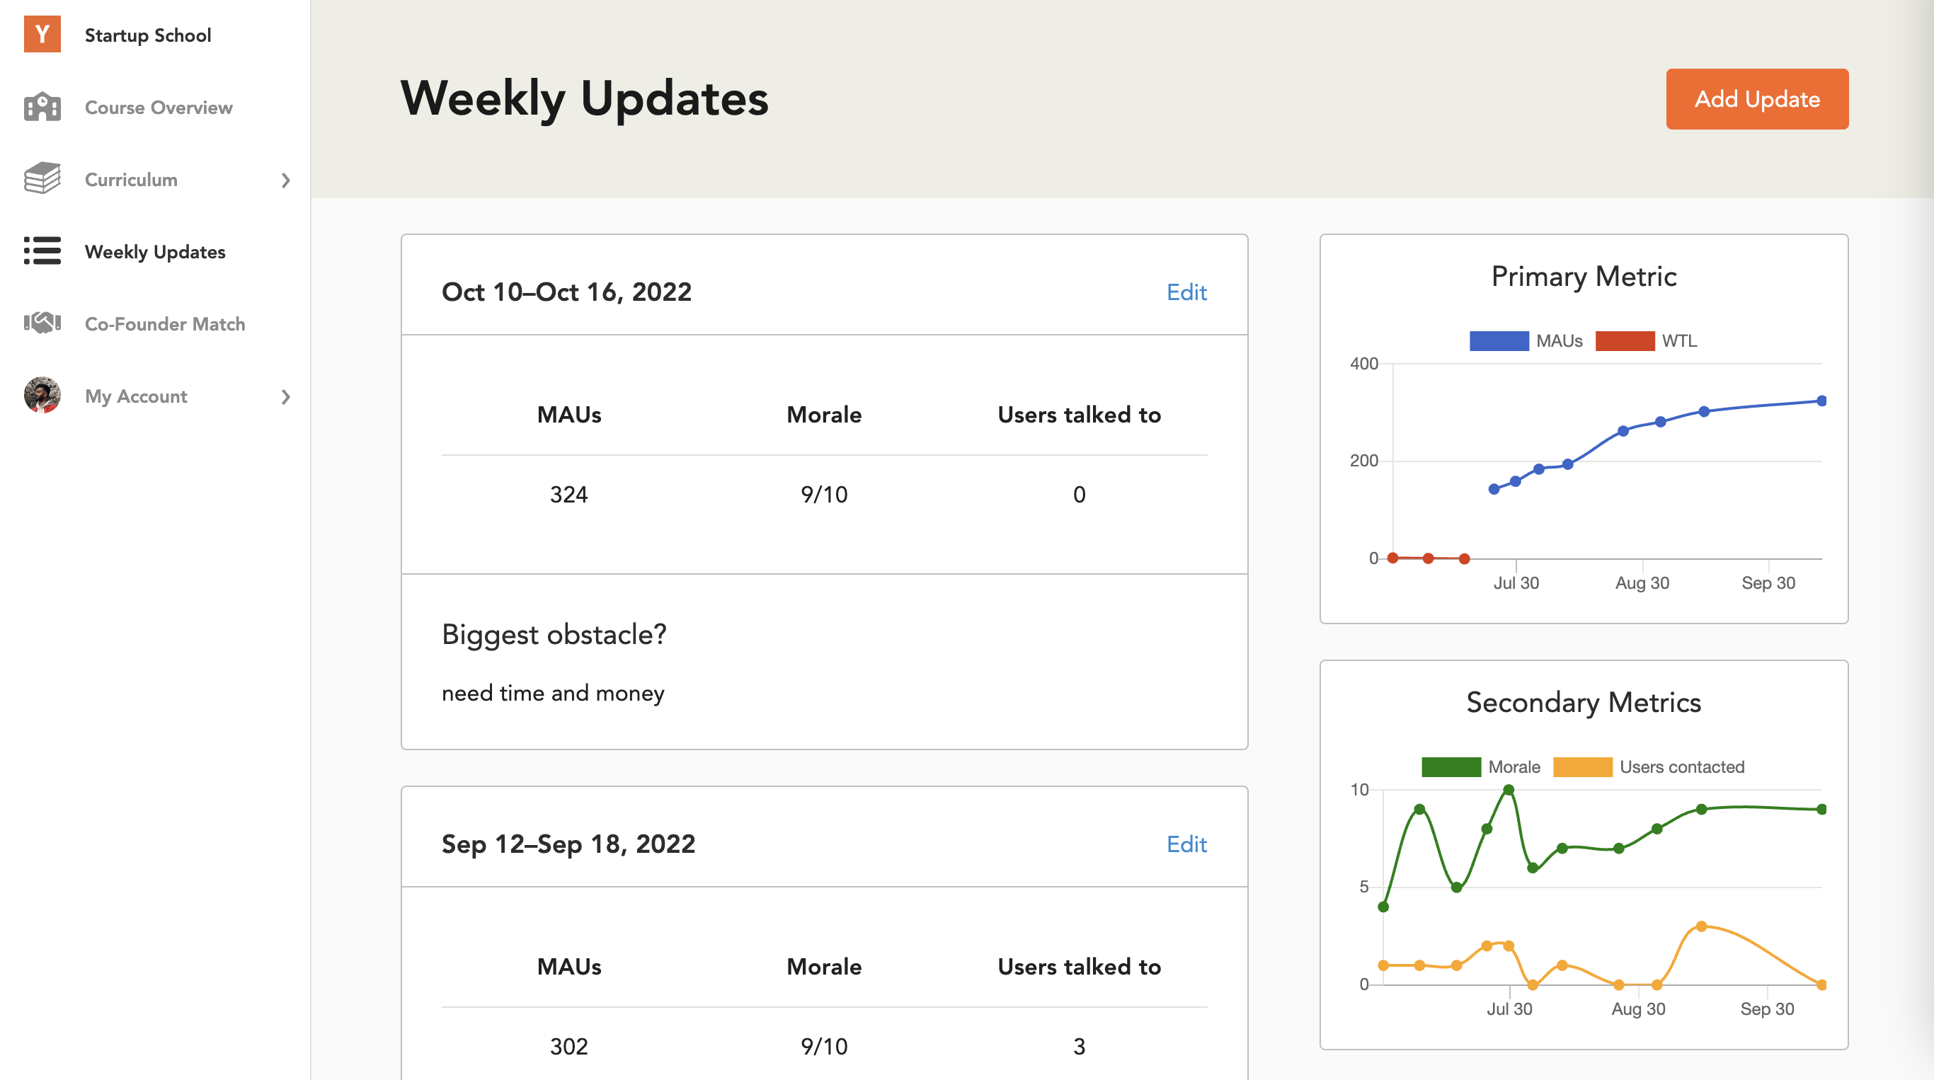This screenshot has height=1080, width=1934.
Task: Click the Morale peak point at 10
Action: click(x=1509, y=790)
